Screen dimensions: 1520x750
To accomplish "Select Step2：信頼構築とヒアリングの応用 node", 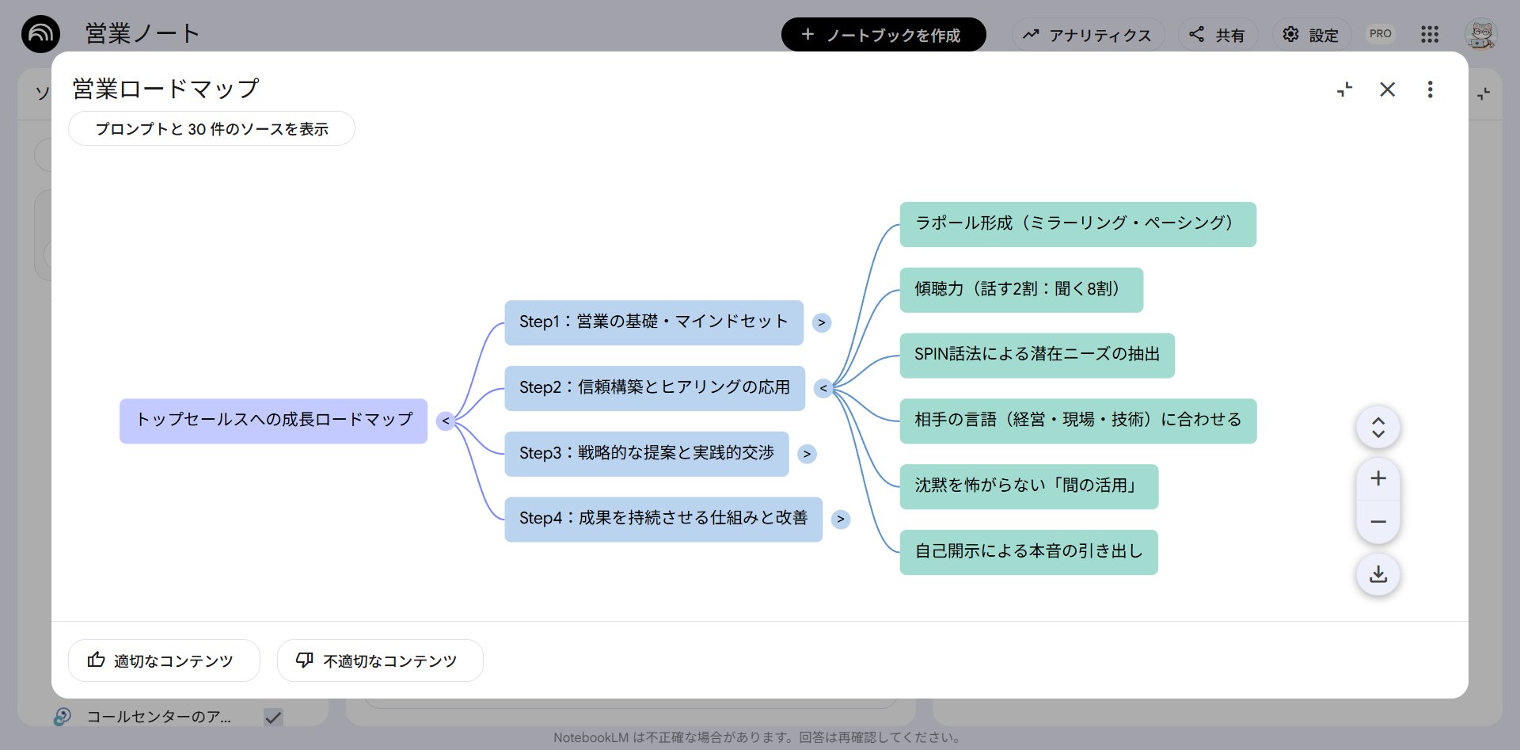I will (x=655, y=388).
